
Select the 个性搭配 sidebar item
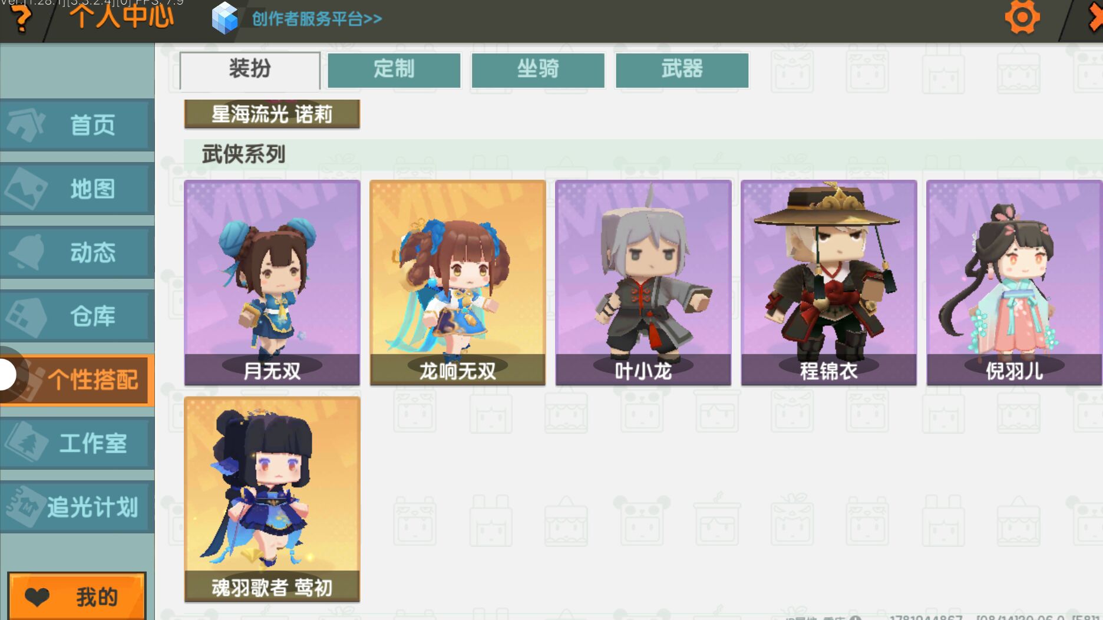77,380
